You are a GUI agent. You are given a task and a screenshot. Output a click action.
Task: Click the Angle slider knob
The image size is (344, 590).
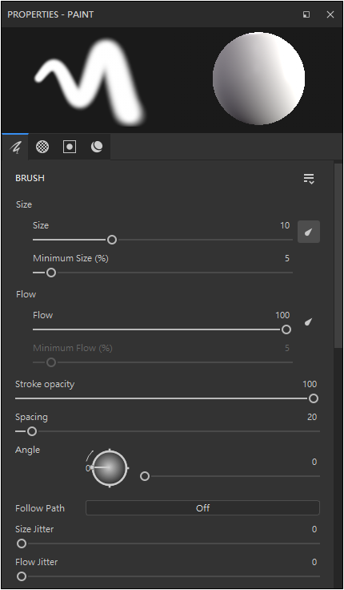[145, 476]
